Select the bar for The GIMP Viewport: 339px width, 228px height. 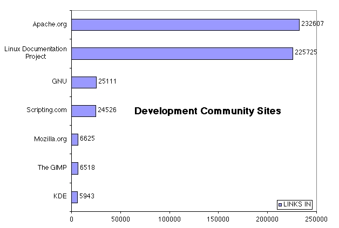pyautogui.click(x=75, y=168)
